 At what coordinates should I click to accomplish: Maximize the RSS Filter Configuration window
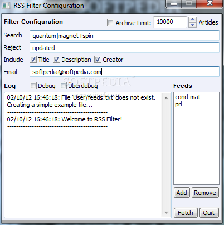(189, 4)
